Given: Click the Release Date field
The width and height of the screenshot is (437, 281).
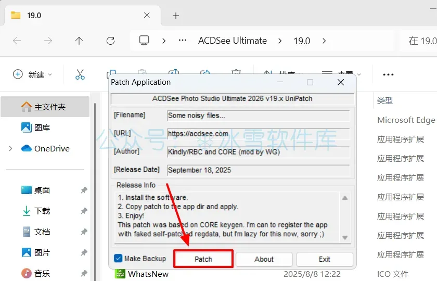Looking at the screenshot, I should (x=259, y=170).
